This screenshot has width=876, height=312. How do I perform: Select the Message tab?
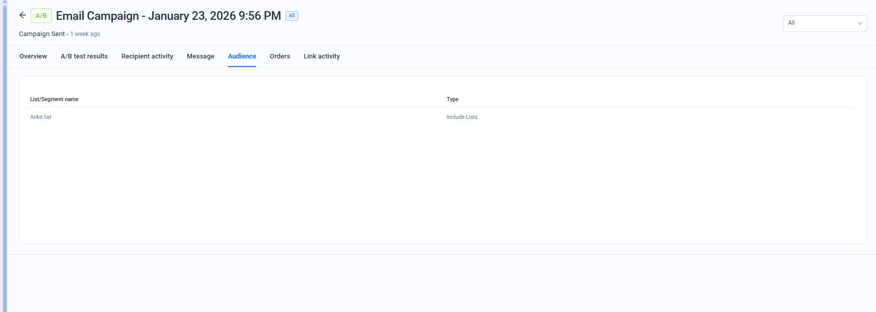(200, 56)
